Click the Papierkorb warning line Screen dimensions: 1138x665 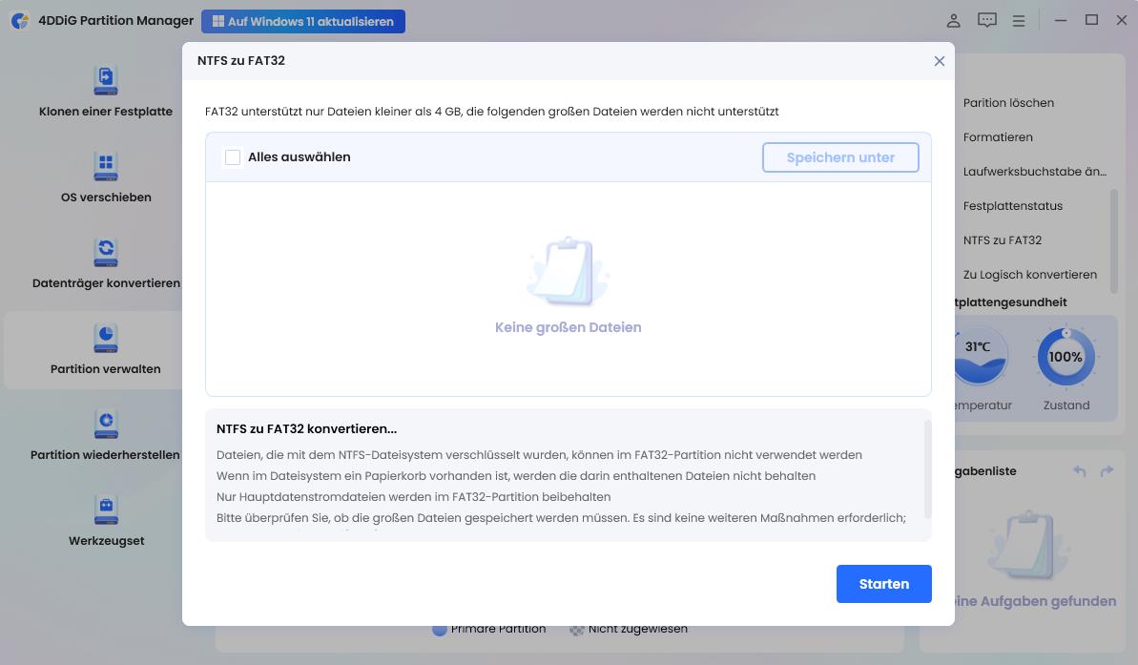pyautogui.click(x=516, y=476)
